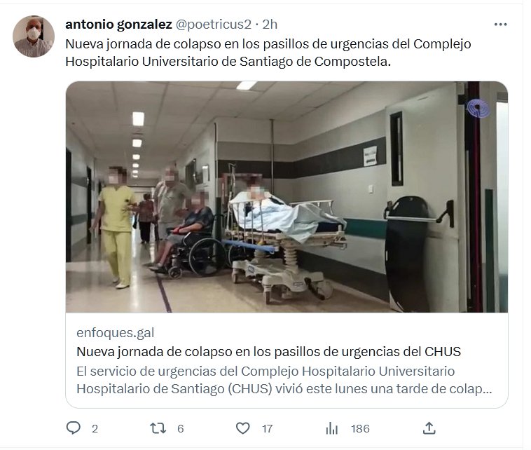The width and height of the screenshot is (531, 450).
Task: Open the hospital corridor preview image
Action: (287, 197)
